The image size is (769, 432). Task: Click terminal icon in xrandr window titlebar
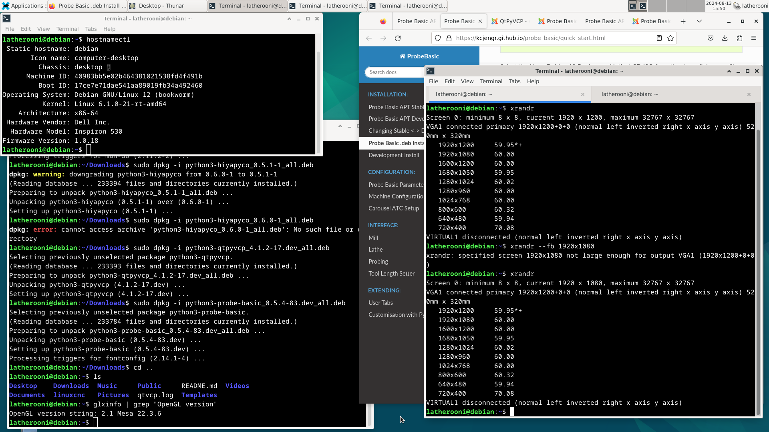(x=430, y=71)
